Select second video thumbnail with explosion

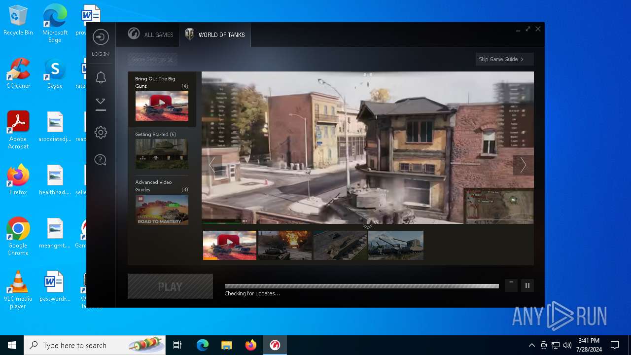pos(285,245)
